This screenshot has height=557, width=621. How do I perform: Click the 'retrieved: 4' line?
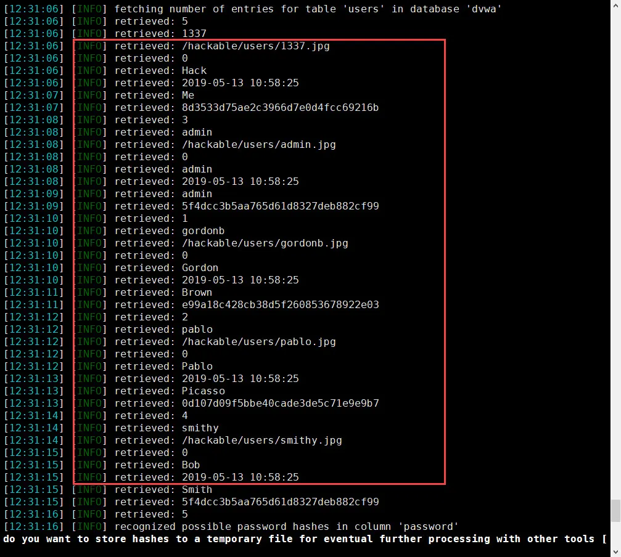click(96, 415)
